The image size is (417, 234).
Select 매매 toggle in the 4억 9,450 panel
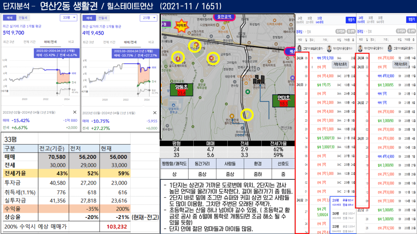point(89,18)
